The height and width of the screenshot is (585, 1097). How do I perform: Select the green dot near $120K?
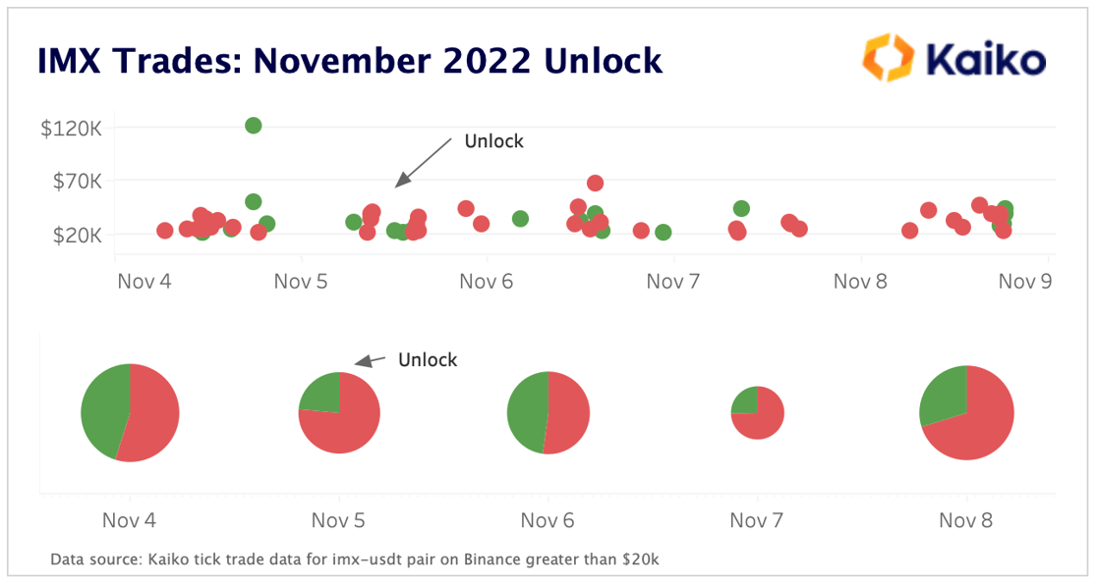pos(253,126)
